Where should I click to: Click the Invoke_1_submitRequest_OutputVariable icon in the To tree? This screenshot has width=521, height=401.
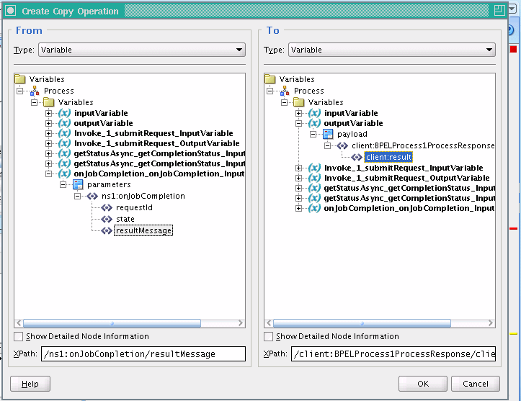coord(314,178)
